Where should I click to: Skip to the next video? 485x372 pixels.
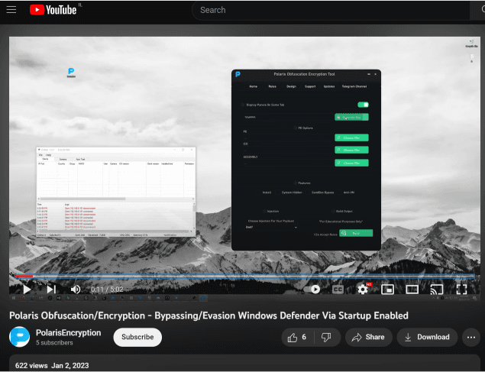point(51,290)
